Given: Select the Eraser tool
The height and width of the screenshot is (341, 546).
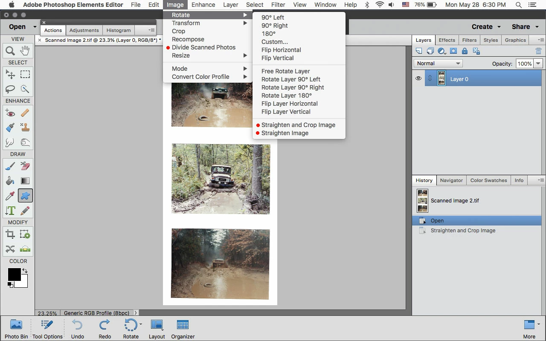Looking at the screenshot, I should point(25,166).
